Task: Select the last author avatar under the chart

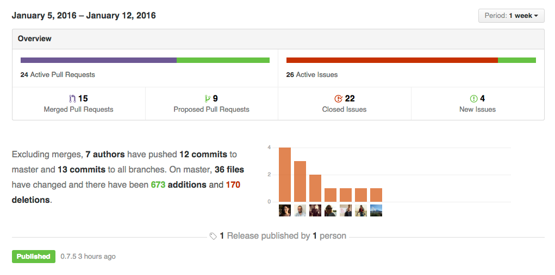Action: tap(376, 210)
